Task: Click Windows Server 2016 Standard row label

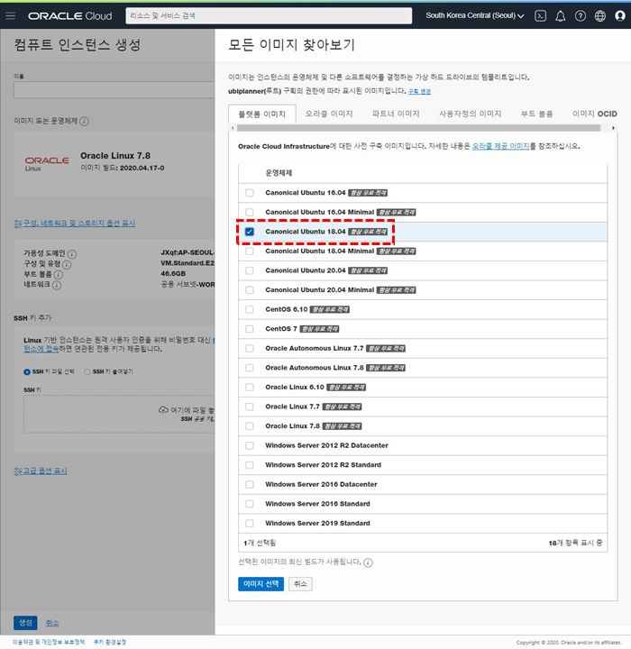Action: [317, 504]
